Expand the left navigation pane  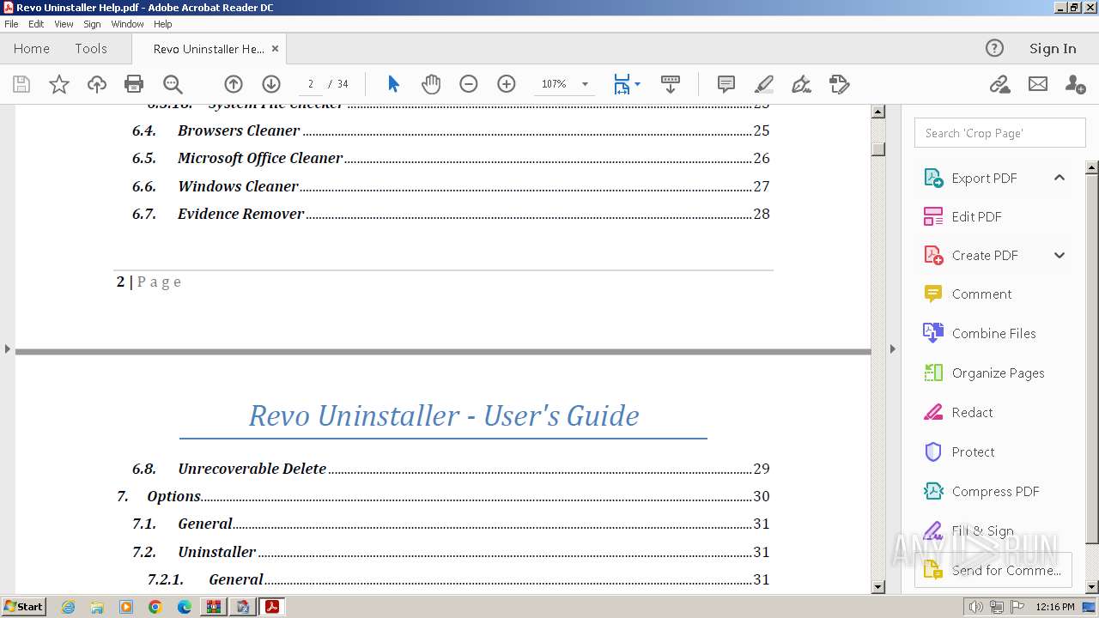point(7,348)
